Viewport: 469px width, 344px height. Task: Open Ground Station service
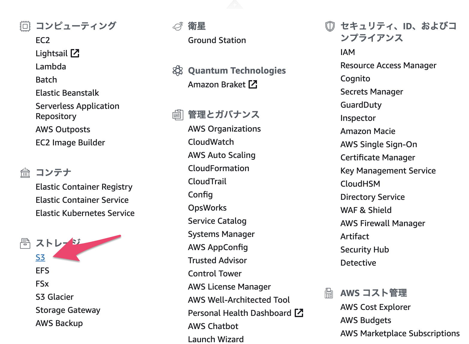click(217, 40)
